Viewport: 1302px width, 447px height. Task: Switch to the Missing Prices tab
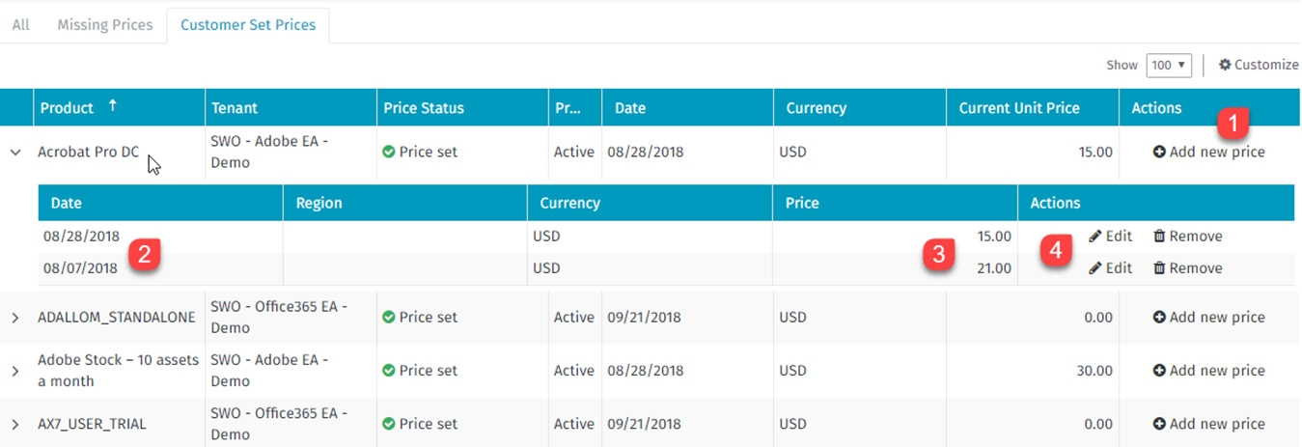[x=104, y=25]
